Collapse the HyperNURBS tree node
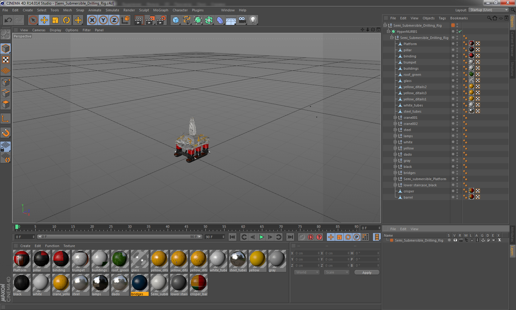516x310 pixels. 389,32
